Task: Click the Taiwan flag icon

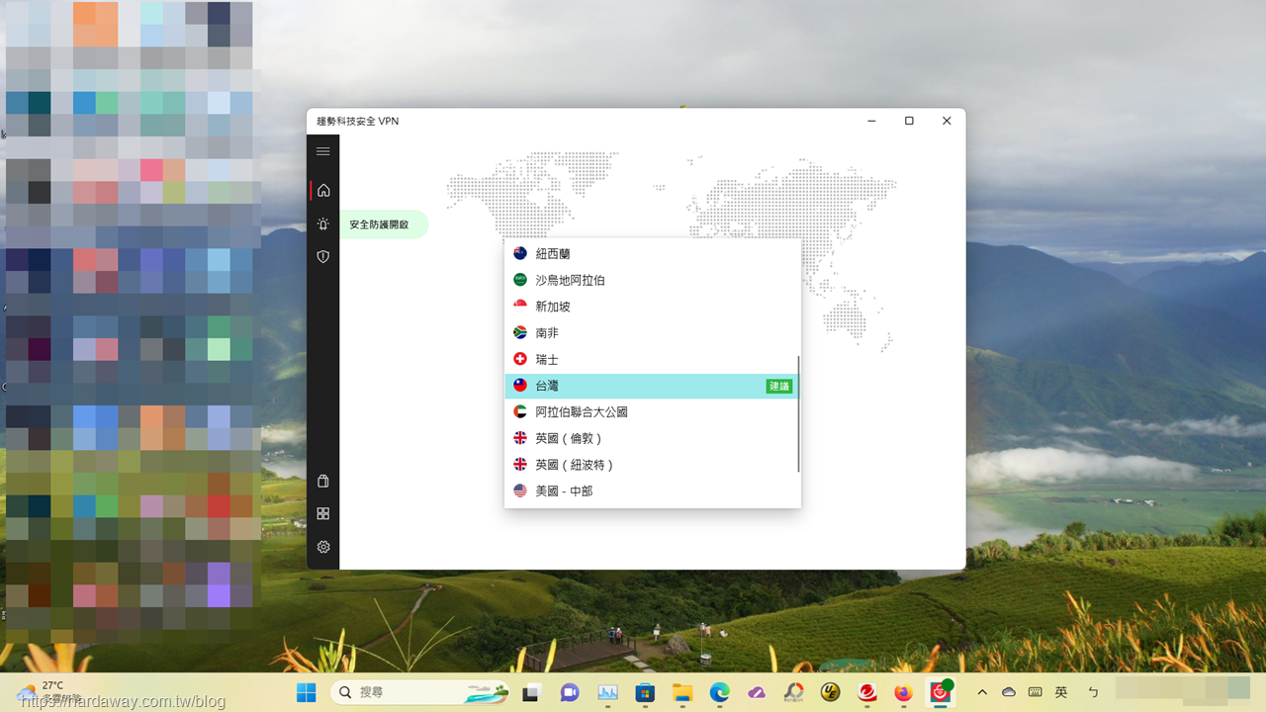Action: coord(520,386)
